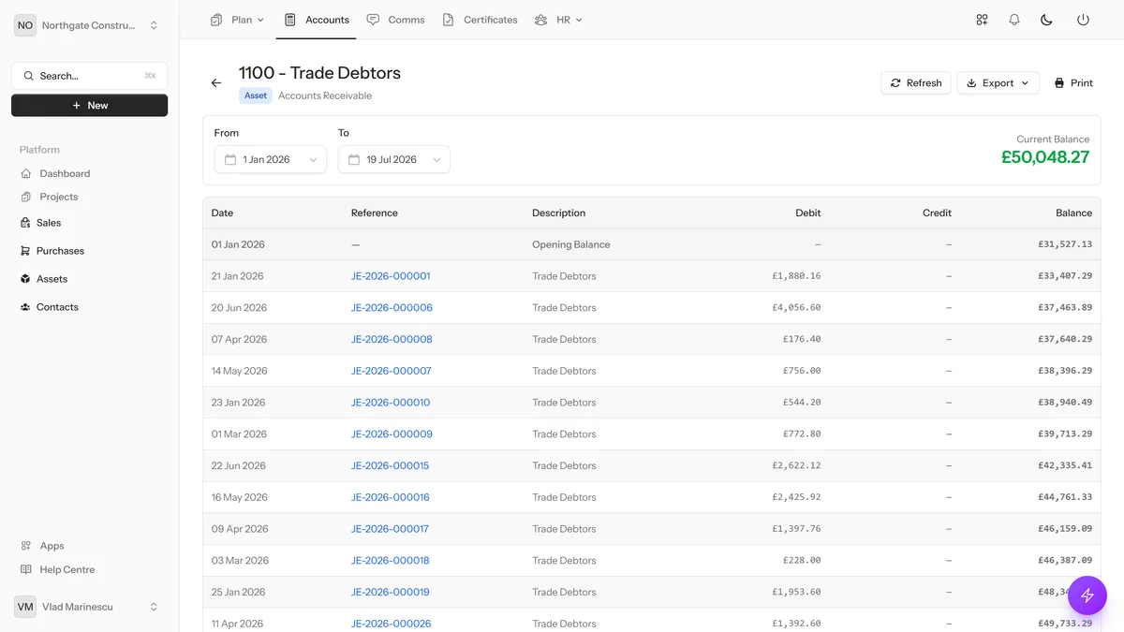Viewport: 1124px width, 632px height.
Task: Click the Help Centre book icon
Action: click(26, 569)
